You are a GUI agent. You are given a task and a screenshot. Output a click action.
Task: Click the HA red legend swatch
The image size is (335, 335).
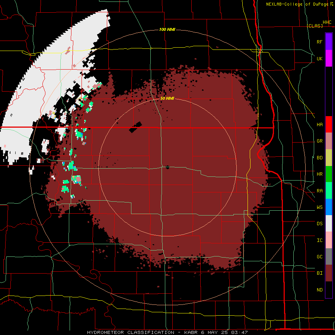[329, 124]
